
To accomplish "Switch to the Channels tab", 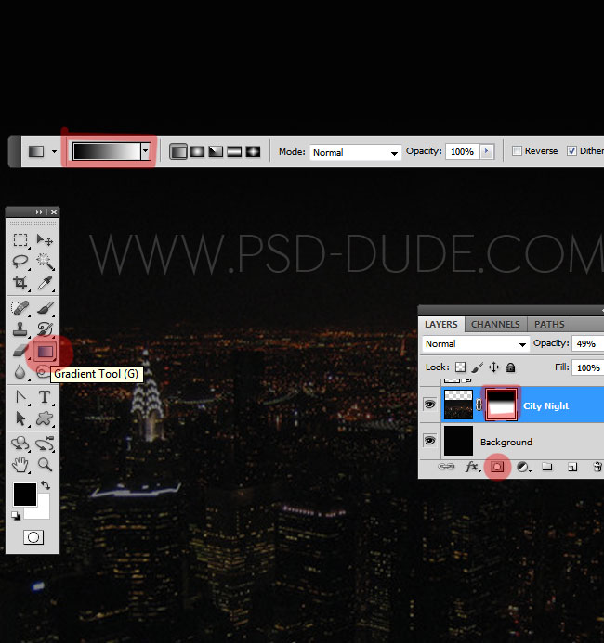I will tap(495, 324).
